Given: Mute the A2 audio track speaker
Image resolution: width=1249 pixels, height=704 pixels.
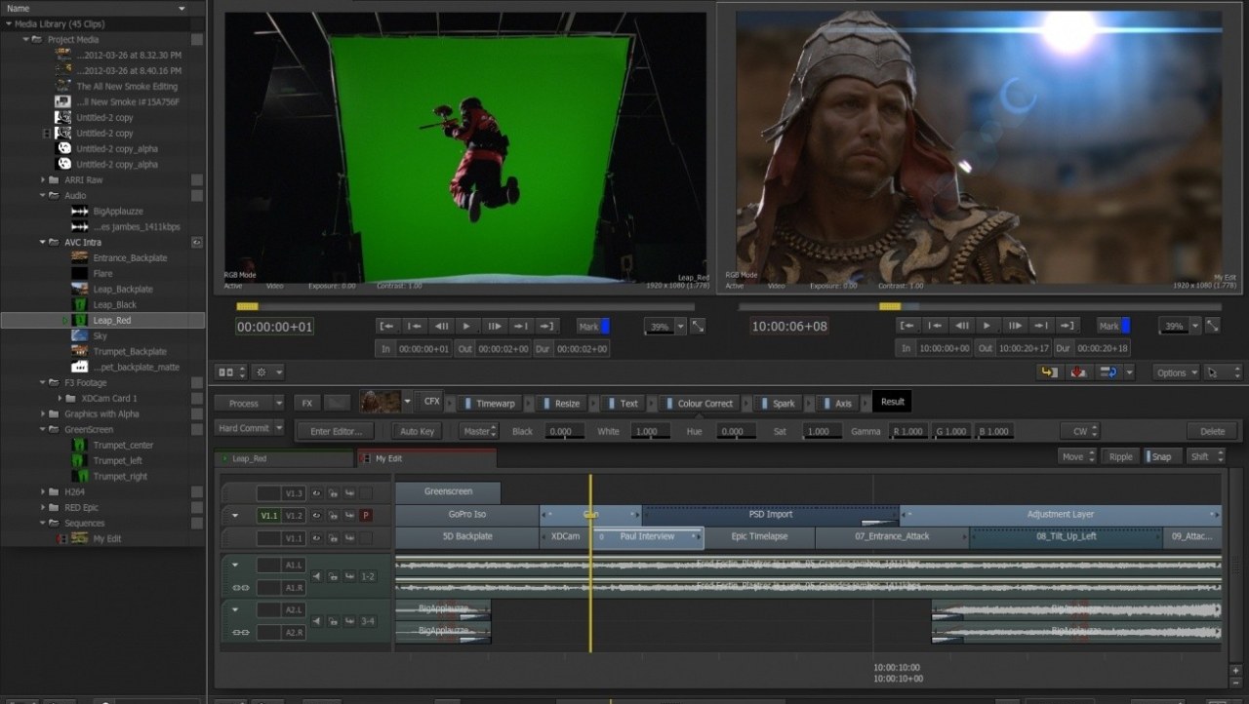Looking at the screenshot, I should 317,620.
